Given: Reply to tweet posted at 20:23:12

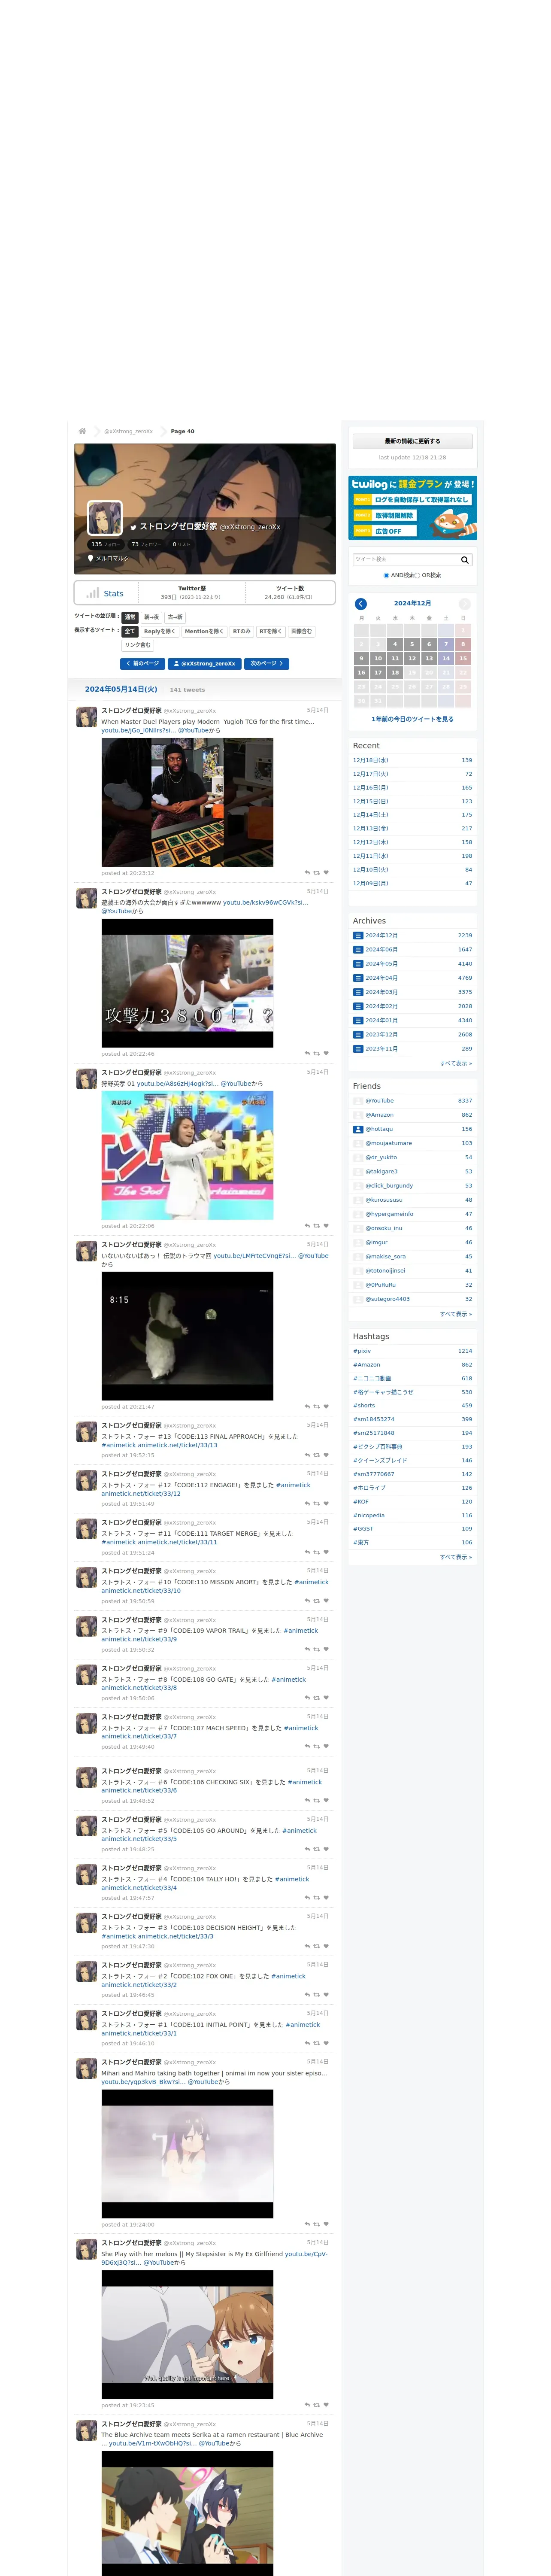Looking at the screenshot, I should click(307, 873).
